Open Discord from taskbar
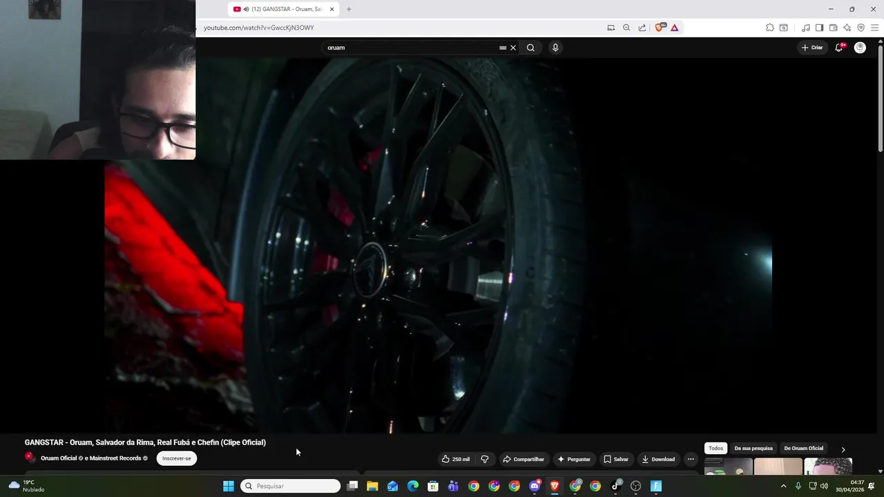 [535, 486]
